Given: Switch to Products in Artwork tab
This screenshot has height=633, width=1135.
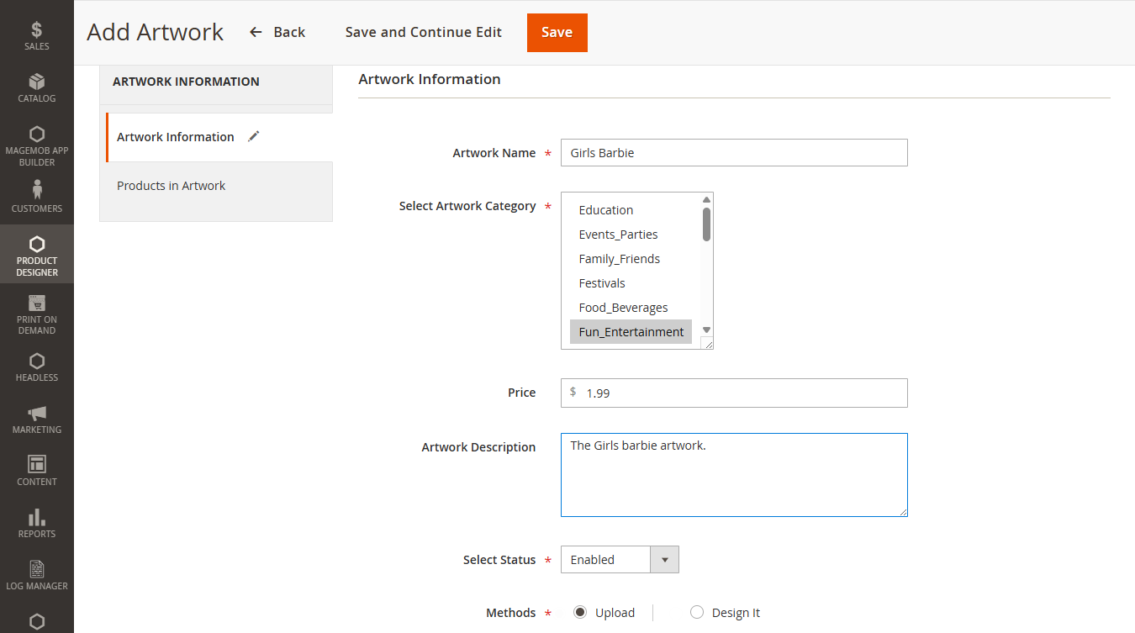Looking at the screenshot, I should pyautogui.click(x=172, y=186).
